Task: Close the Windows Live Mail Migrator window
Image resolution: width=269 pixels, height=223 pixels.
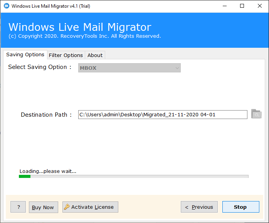Action: tap(260, 6)
